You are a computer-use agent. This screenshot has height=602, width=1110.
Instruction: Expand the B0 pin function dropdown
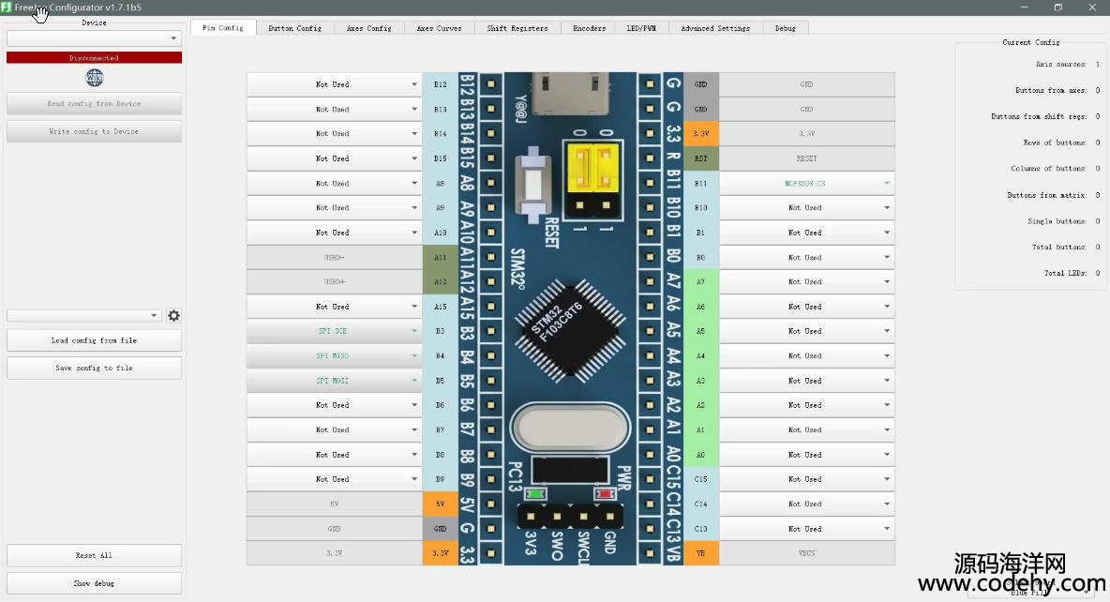point(807,257)
